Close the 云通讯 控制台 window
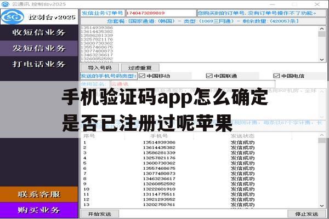 (317, 4)
